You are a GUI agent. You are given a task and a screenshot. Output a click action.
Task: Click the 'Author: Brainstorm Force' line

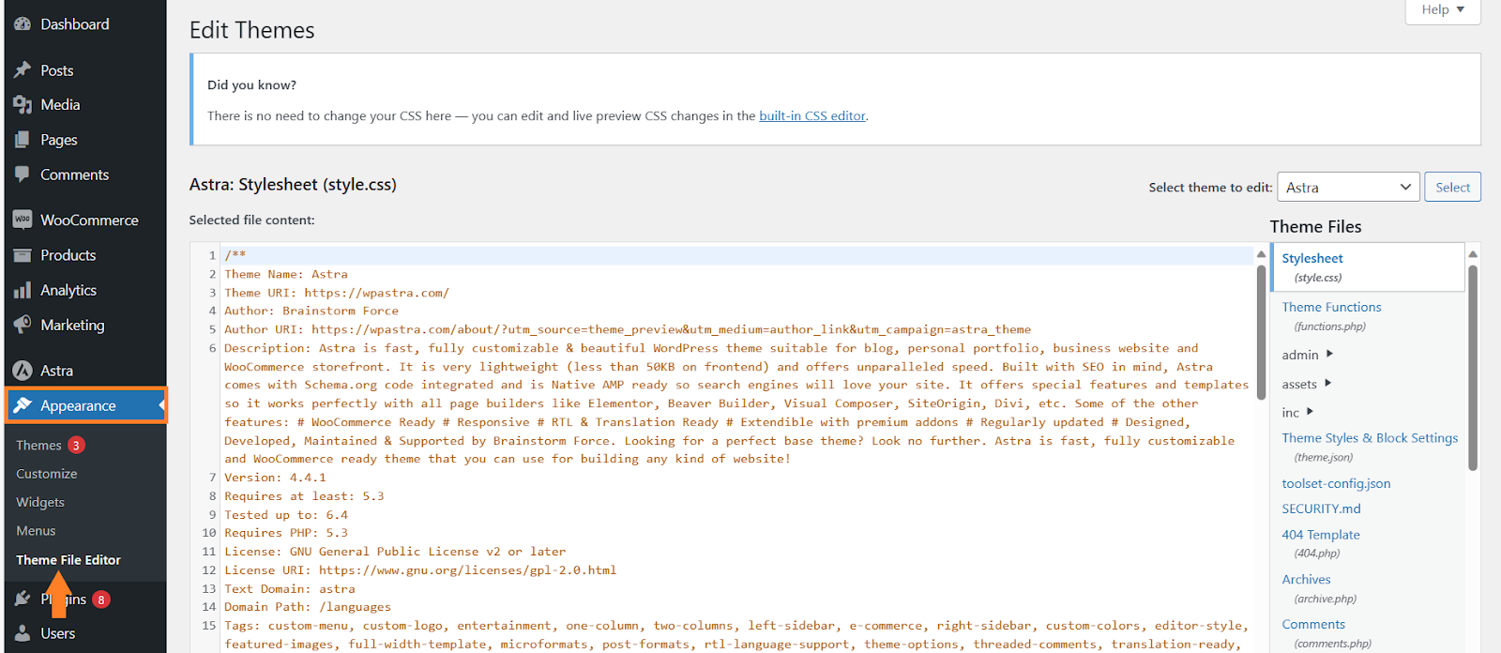coord(311,311)
